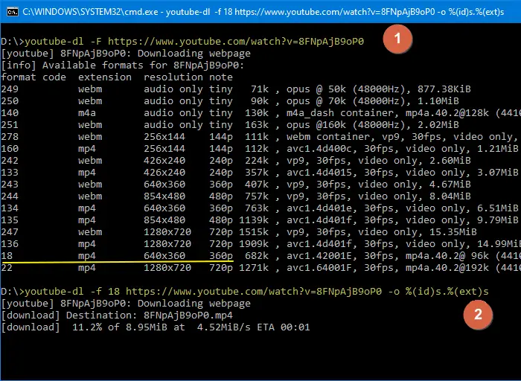521x381 pixels.
Task: Click 'avc1.4d4015' codec text
Action: pyautogui.click(x=319, y=173)
